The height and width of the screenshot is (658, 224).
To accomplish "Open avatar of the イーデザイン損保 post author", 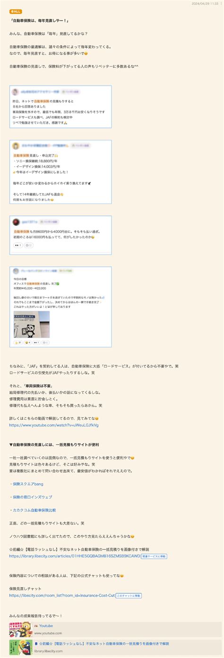I will tap(15, 146).
